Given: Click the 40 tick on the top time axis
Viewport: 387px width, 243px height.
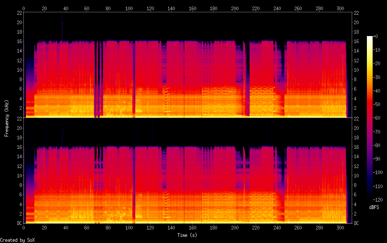Looking at the screenshot, I should click(66, 8).
